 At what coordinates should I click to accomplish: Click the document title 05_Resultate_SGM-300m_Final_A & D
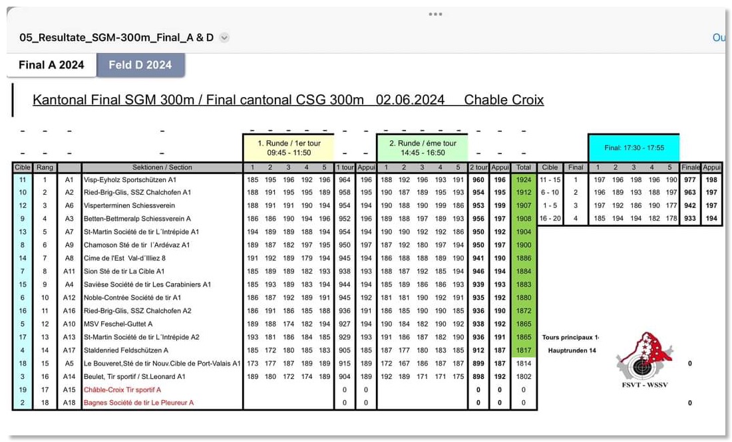pos(116,38)
